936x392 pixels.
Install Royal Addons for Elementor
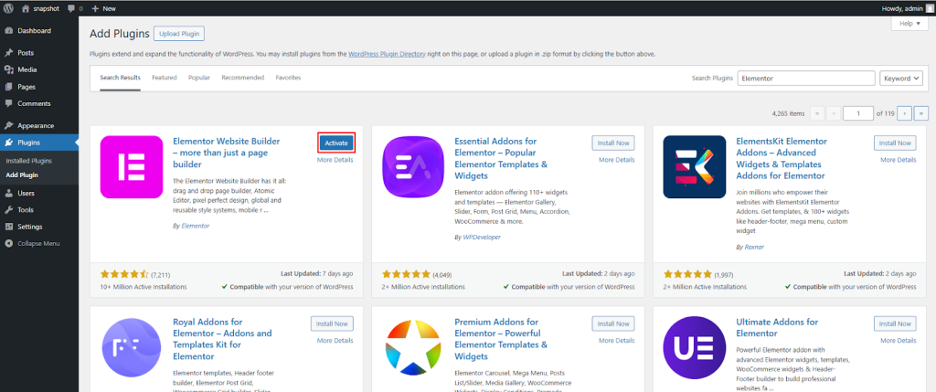[x=332, y=324]
